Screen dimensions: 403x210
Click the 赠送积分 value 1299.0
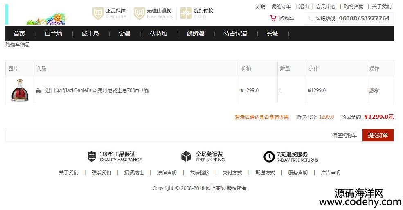click(x=326, y=117)
